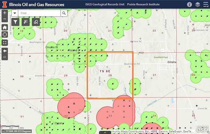Click the section 22 label
The height and width of the screenshot is (134, 210).
click(154, 31)
